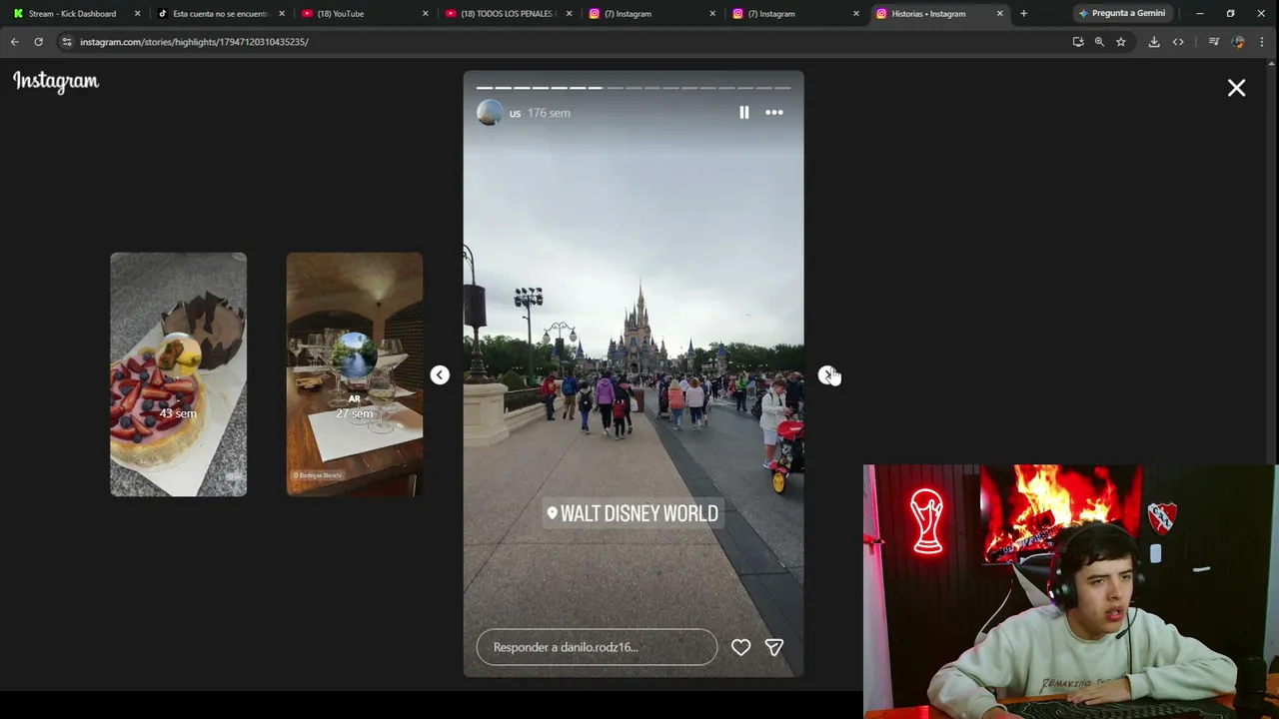Viewport: 1279px width, 719px height.
Task: Click the story progress bar at the top
Action: pyautogui.click(x=634, y=88)
